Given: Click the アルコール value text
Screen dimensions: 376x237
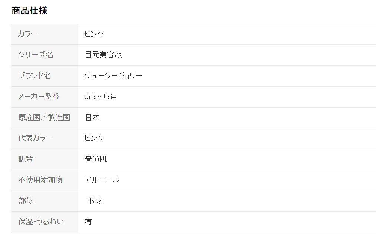Looking at the screenshot, I should point(102,180).
